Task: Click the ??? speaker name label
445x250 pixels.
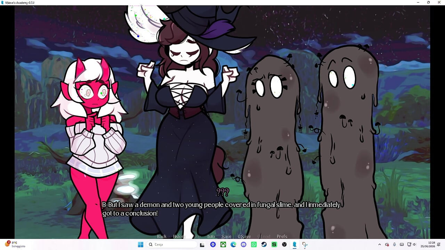Action: [x=222, y=192]
